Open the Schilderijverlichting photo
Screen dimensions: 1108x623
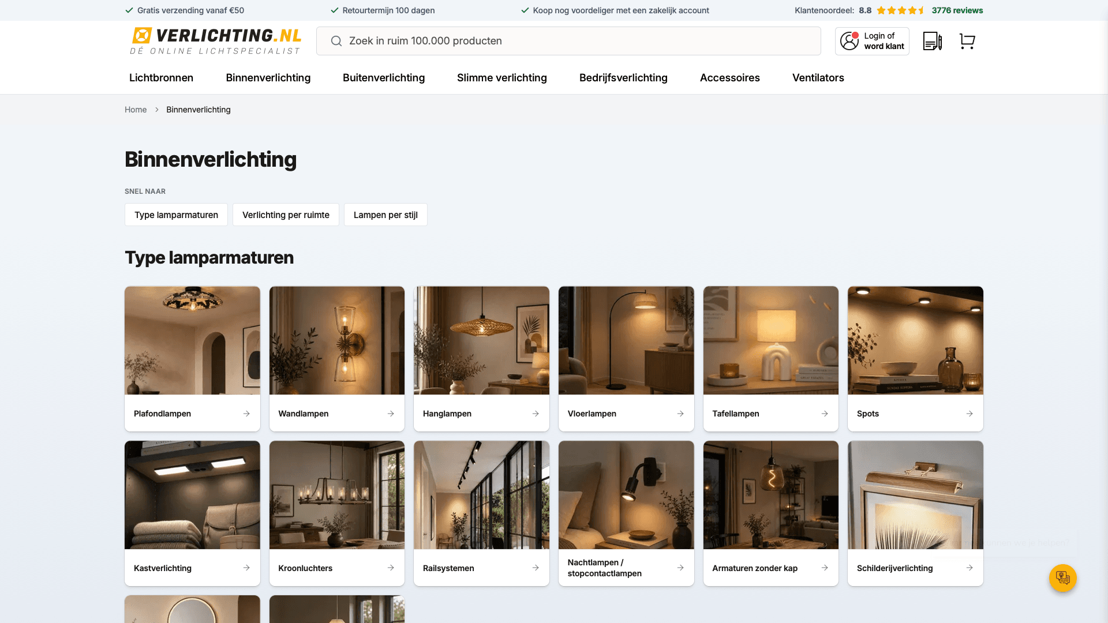(x=915, y=495)
